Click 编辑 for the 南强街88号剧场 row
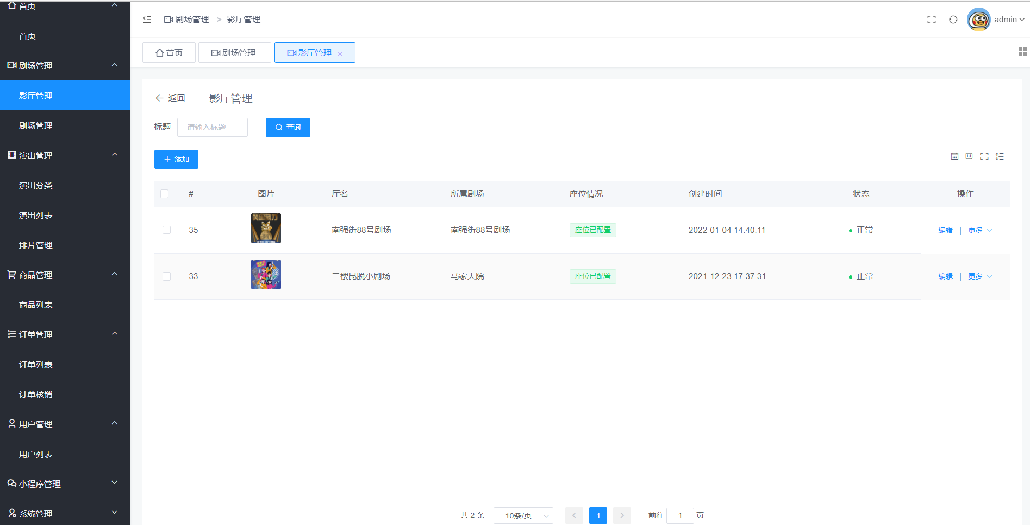This screenshot has width=1030, height=525. [x=946, y=230]
